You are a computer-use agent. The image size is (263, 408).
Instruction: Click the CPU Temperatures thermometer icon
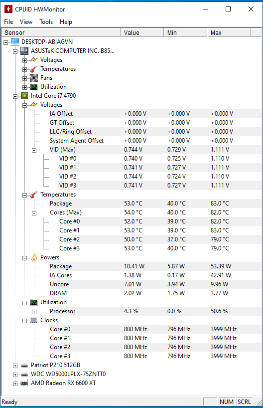tap(34, 195)
